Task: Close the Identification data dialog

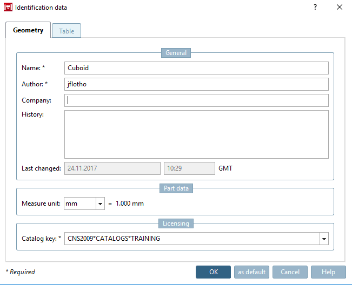Action: coord(340,7)
